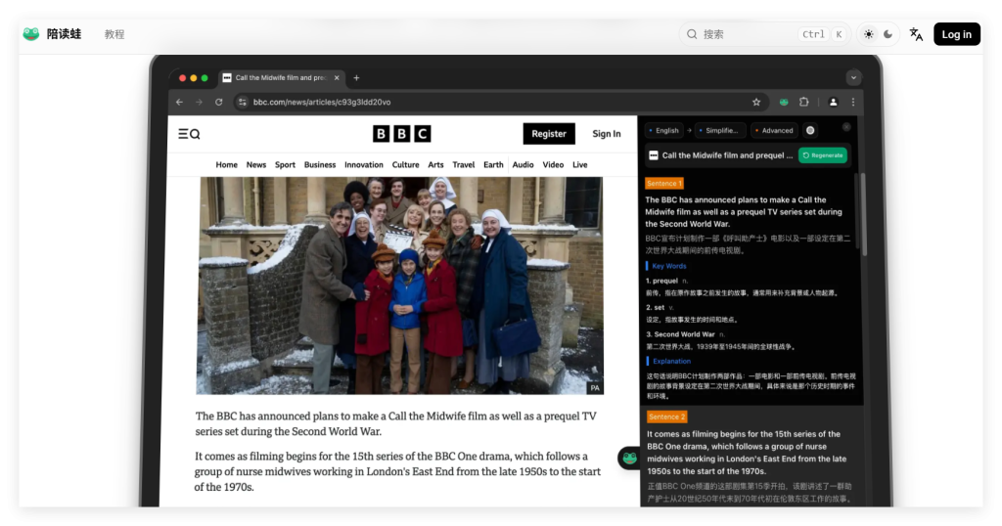This screenshot has height=526, width=1002.
Task: Open the site language switcher icon
Action: [916, 34]
